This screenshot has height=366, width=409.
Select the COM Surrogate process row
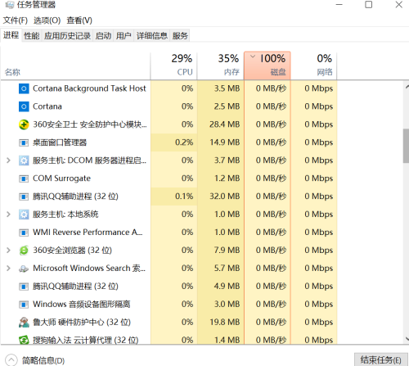point(169,178)
